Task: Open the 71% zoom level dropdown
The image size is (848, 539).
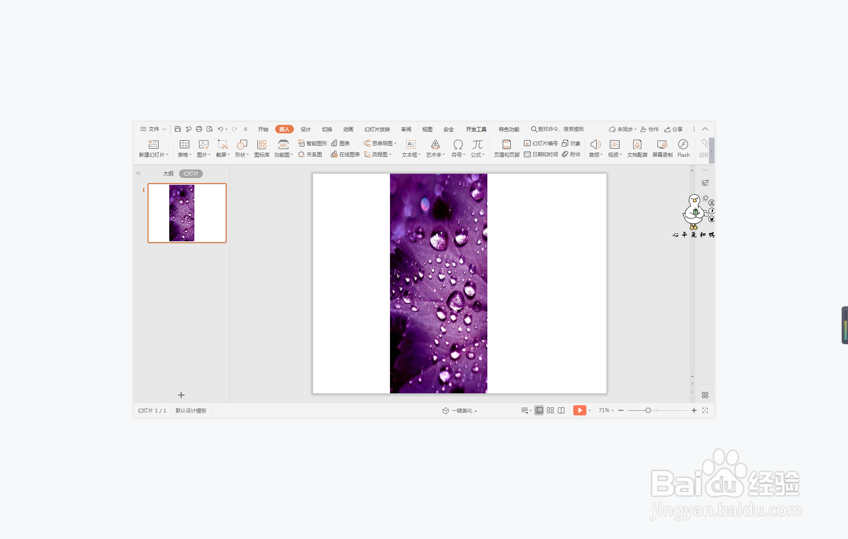Action: coord(606,410)
